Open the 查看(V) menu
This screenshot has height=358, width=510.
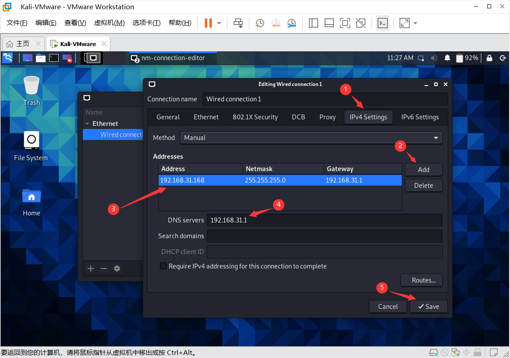[75, 23]
